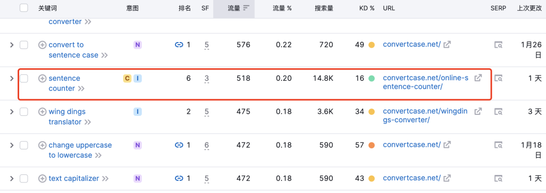This screenshot has width=546, height=193.
Task: Open external link icon beside online-sentence-counter URL
Action: coord(478,78)
